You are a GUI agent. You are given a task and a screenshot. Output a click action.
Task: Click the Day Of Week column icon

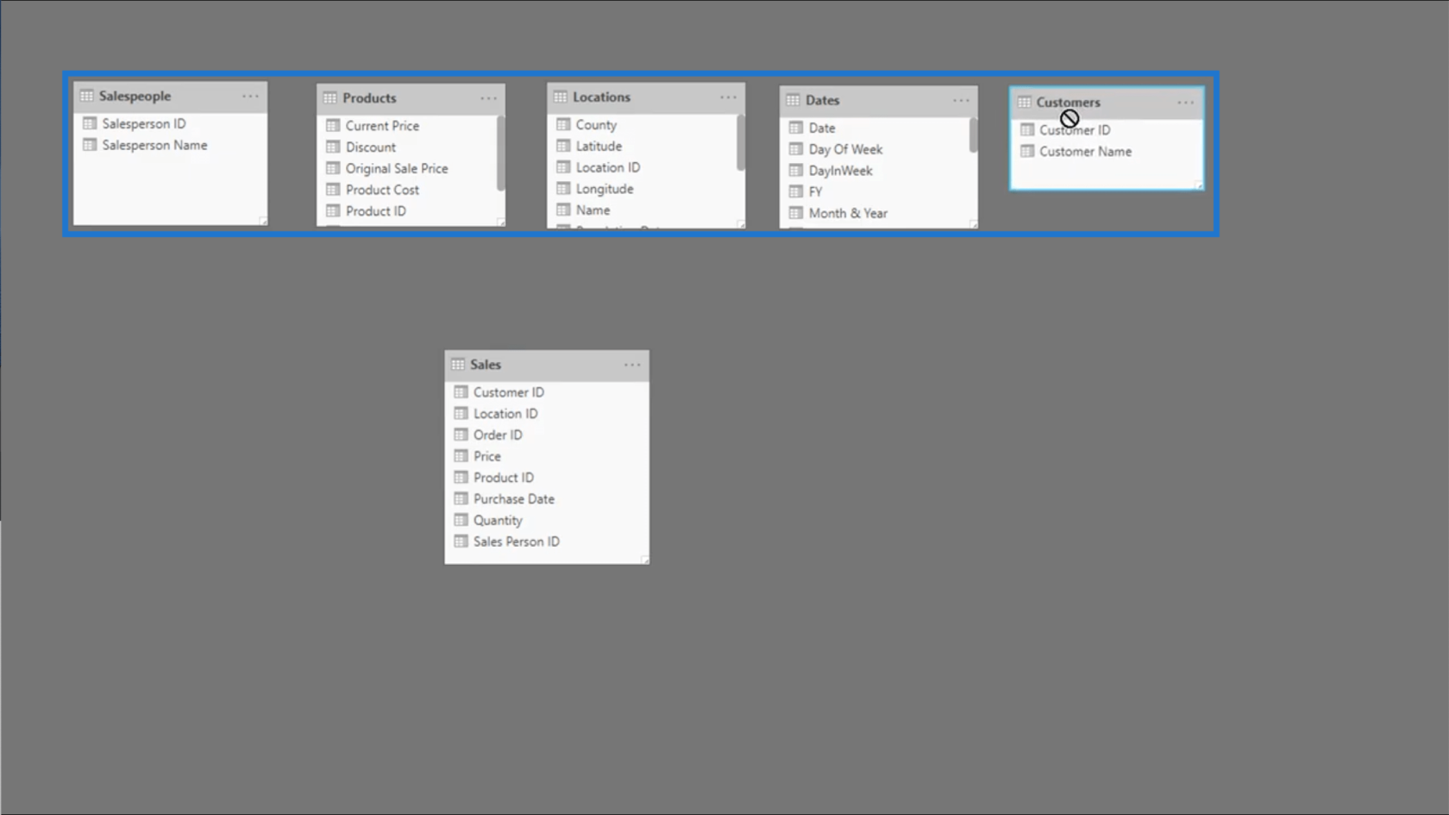tap(796, 149)
